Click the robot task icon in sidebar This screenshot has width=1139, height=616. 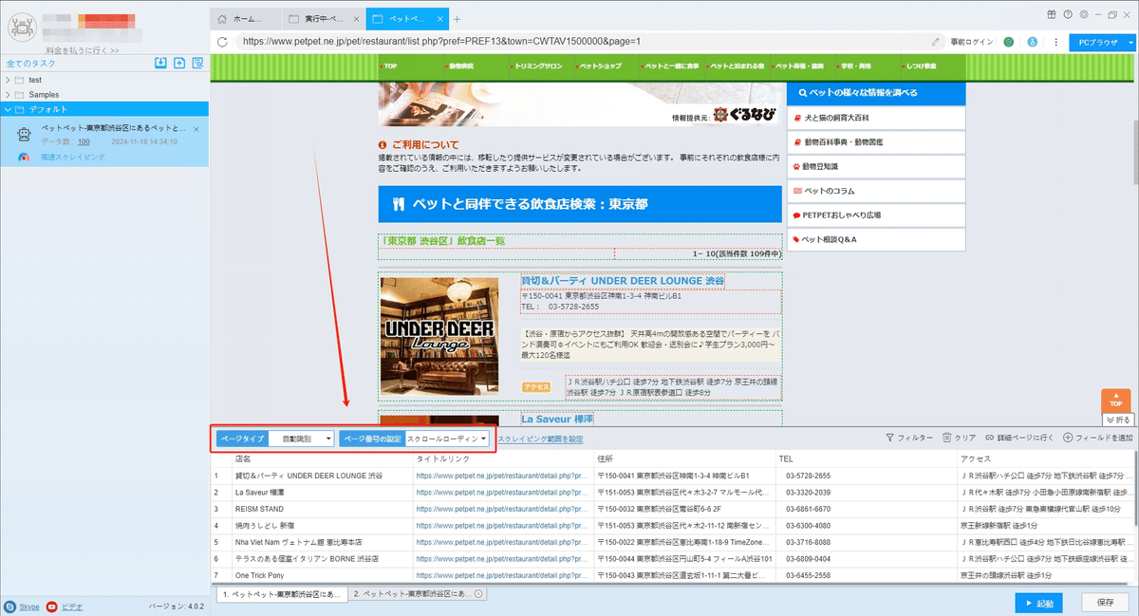(25, 135)
